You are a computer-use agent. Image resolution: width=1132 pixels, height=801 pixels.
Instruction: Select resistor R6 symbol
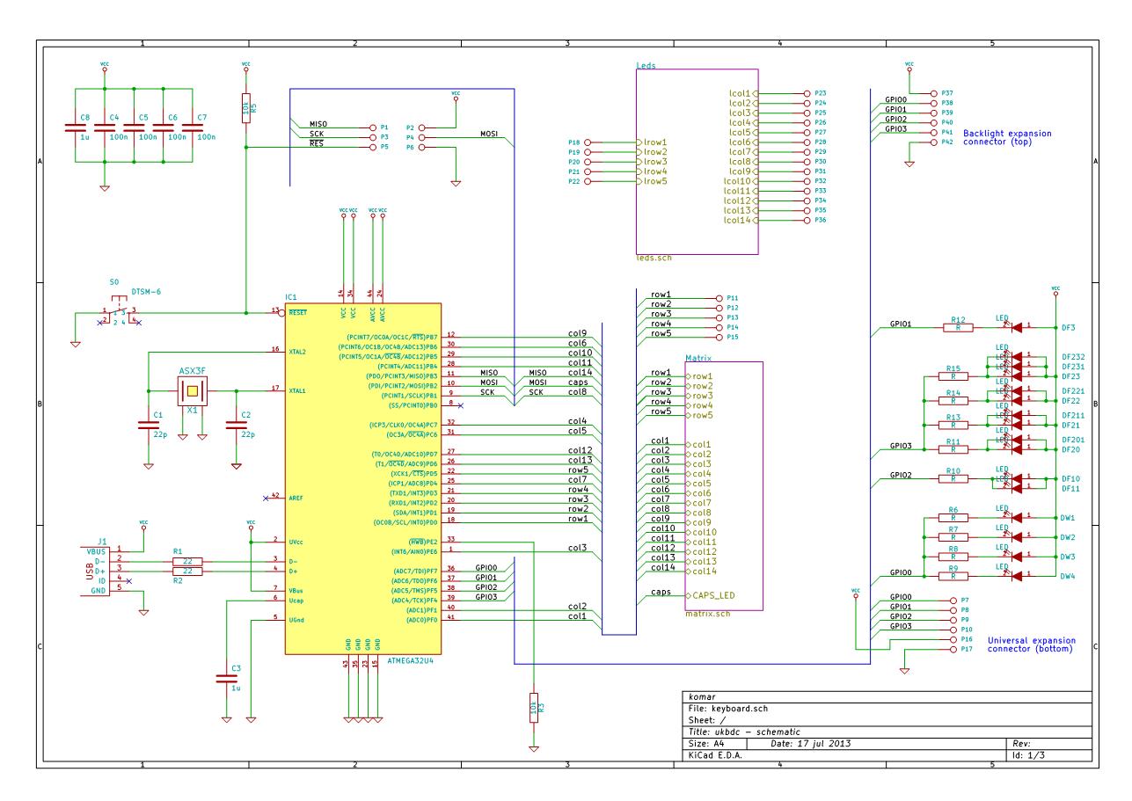pos(952,518)
